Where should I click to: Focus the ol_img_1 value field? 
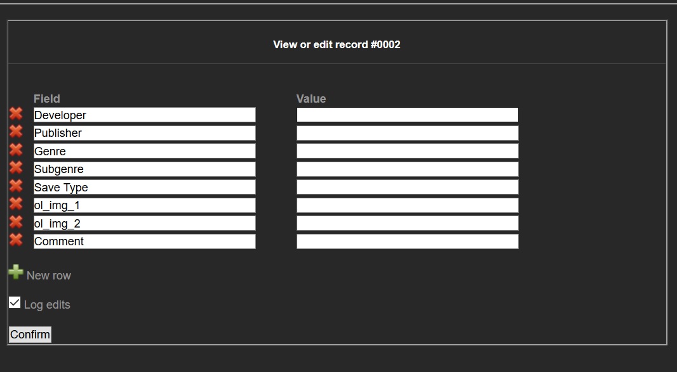(x=407, y=205)
